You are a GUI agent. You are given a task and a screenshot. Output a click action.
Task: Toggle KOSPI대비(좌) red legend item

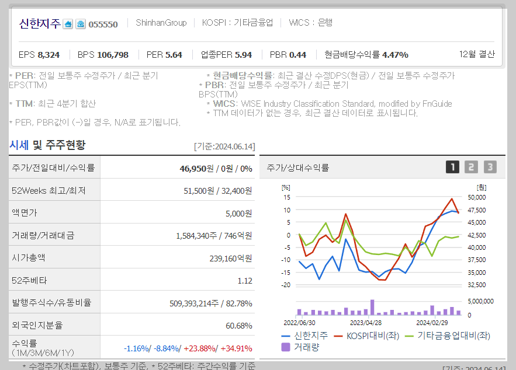pos(366,336)
